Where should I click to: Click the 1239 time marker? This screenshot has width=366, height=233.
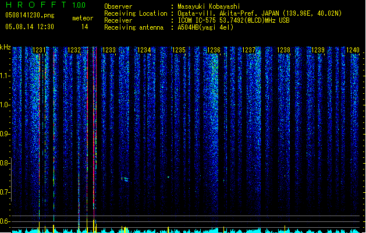coord(318,50)
